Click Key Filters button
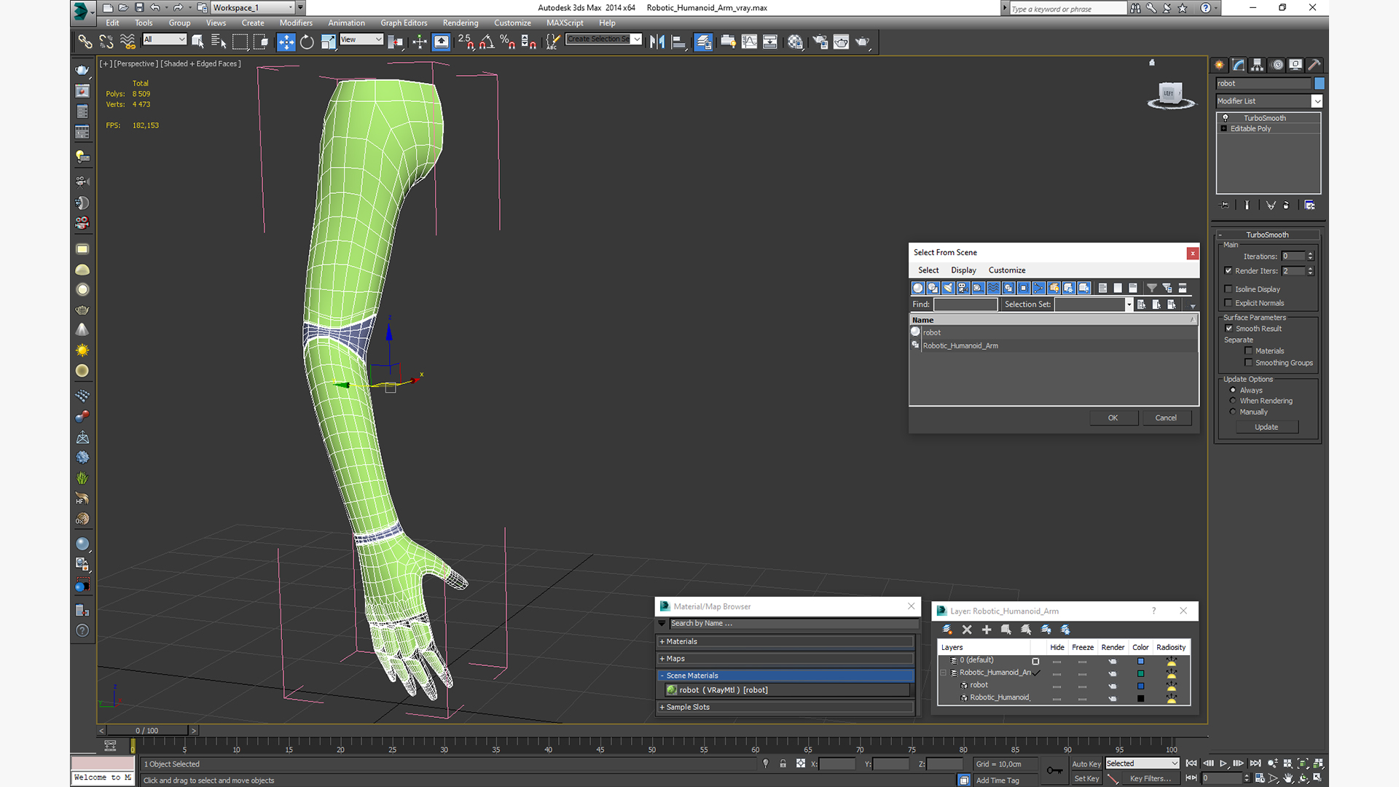 click(1151, 779)
